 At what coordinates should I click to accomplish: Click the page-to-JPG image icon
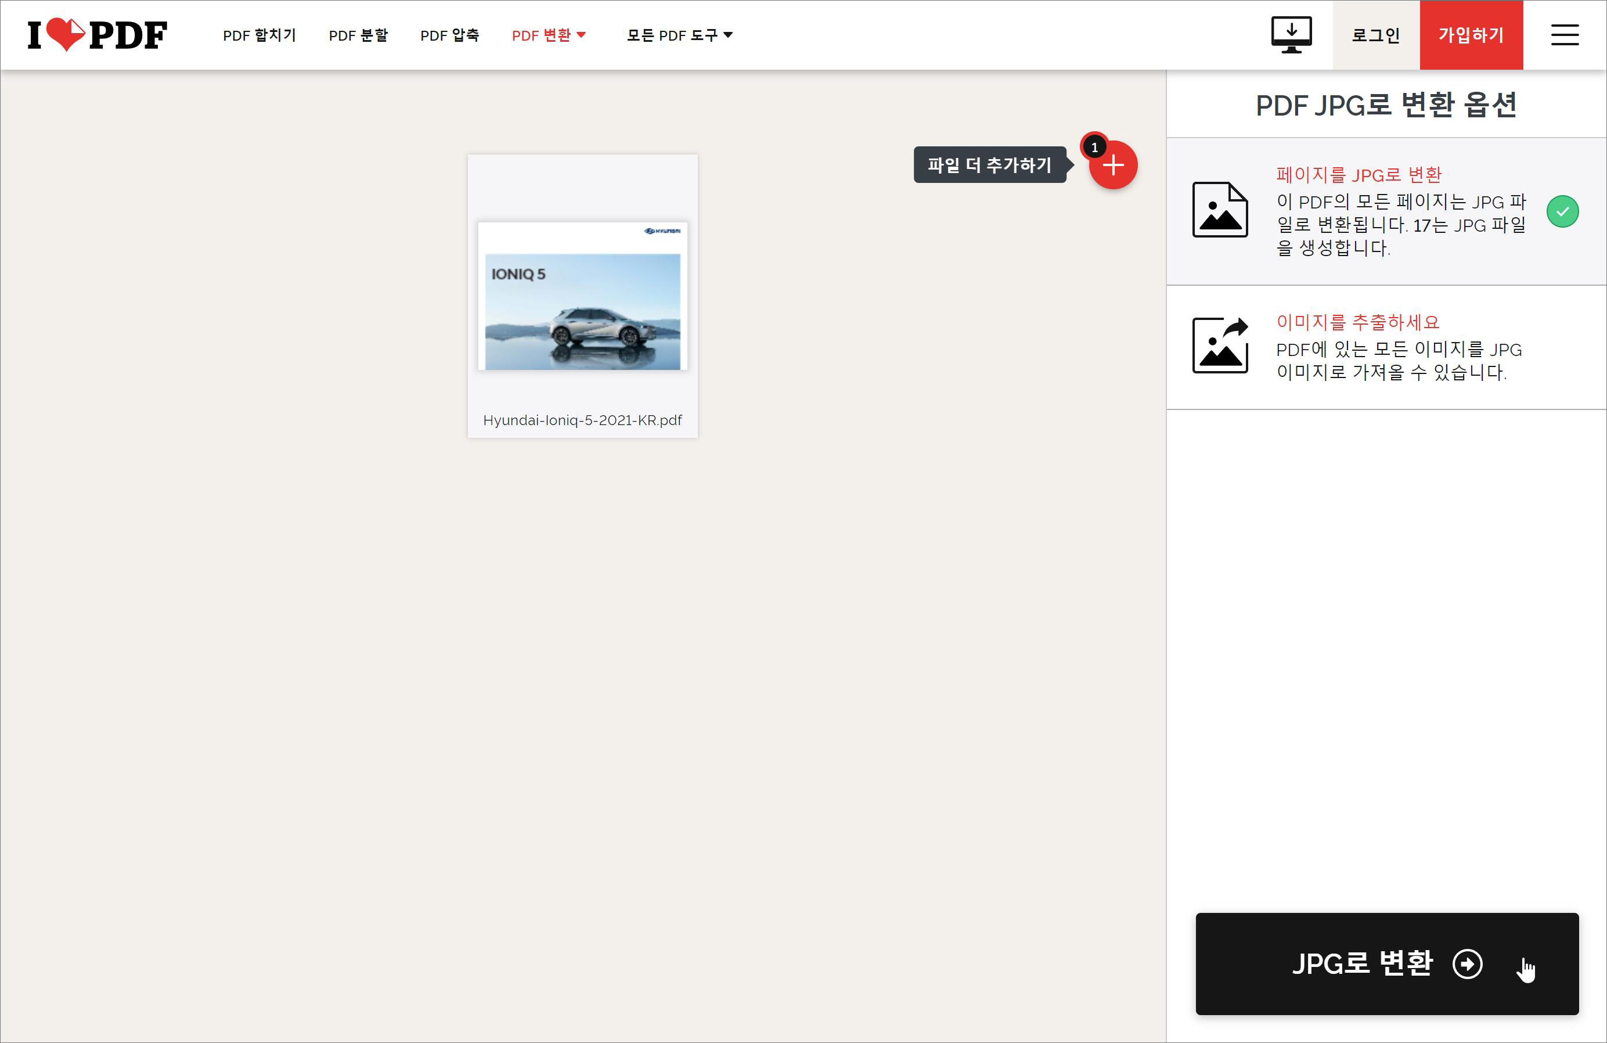point(1219,210)
